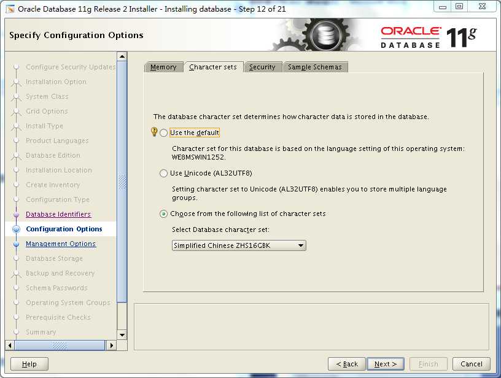Go to Database Identifiers step link
501x378 pixels.
(x=58, y=214)
